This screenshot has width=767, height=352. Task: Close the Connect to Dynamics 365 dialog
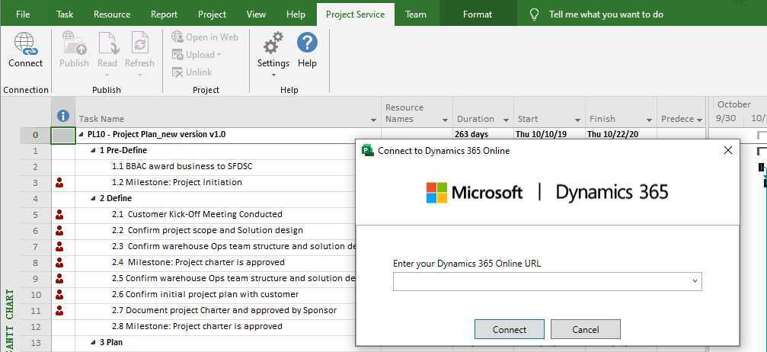728,150
